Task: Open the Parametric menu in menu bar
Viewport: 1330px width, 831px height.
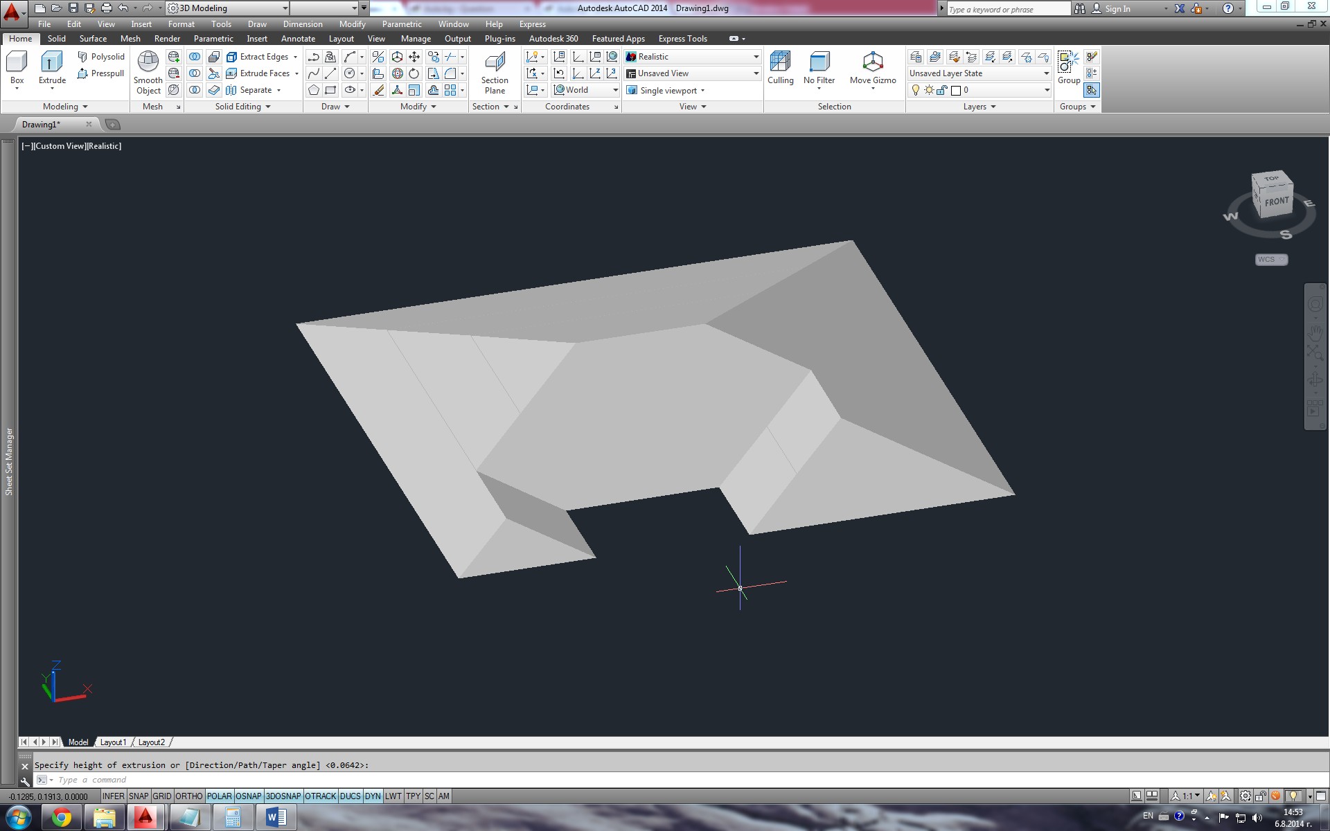Action: coord(401,24)
